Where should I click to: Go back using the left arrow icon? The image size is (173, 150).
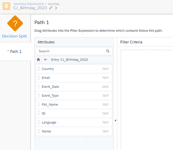pyautogui.click(x=46, y=60)
